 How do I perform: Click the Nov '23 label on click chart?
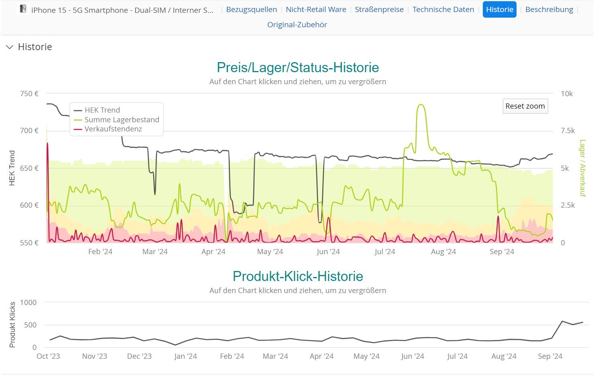[94, 356]
